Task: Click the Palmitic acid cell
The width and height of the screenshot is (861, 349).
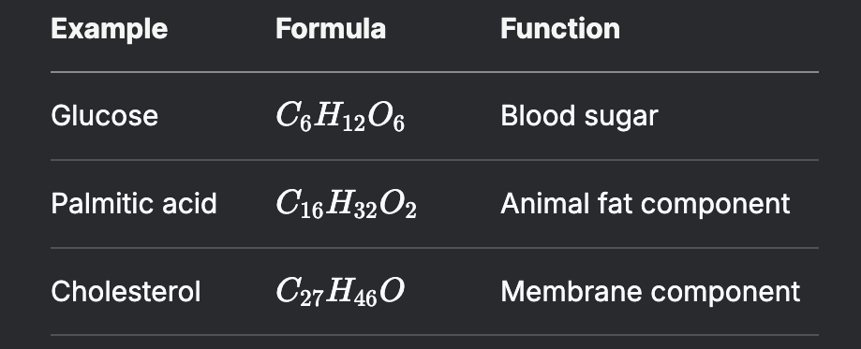Action: (134, 204)
